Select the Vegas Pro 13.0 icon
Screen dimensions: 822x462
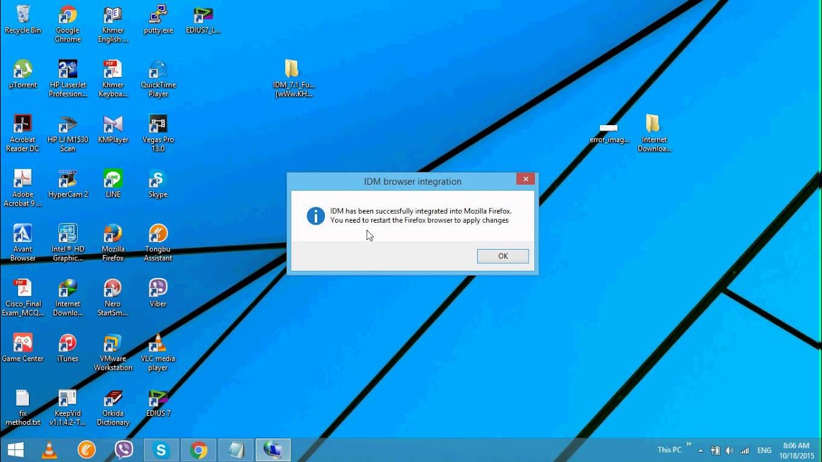point(158,133)
